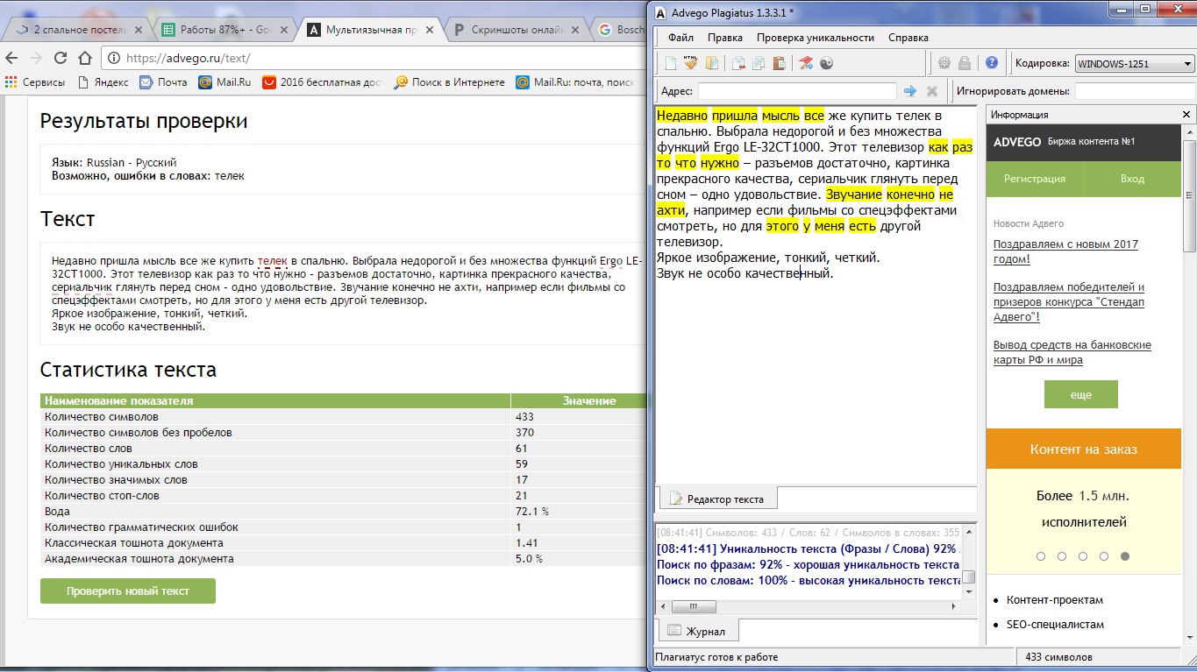Start the quick uniqueness check icon
The height and width of the screenshot is (672, 1197).
805,63
